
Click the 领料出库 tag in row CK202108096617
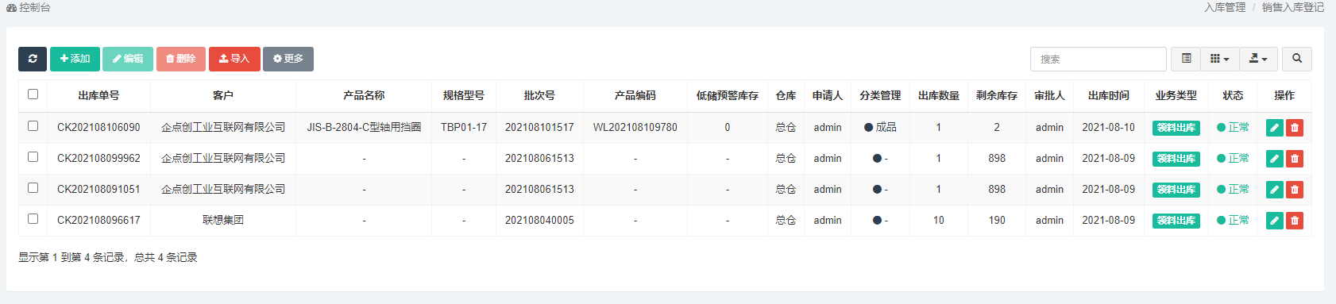1176,221
